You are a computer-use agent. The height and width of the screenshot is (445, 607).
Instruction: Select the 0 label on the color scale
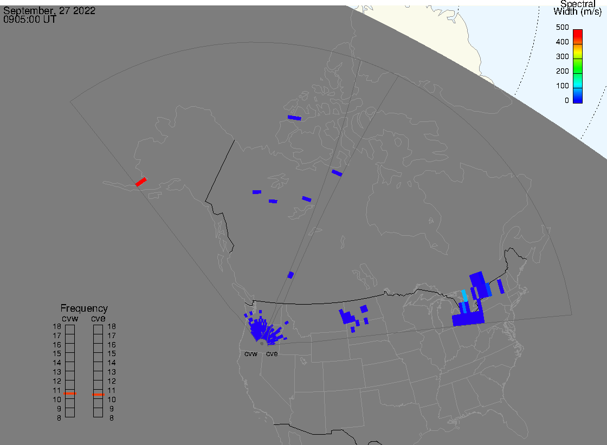pos(567,101)
